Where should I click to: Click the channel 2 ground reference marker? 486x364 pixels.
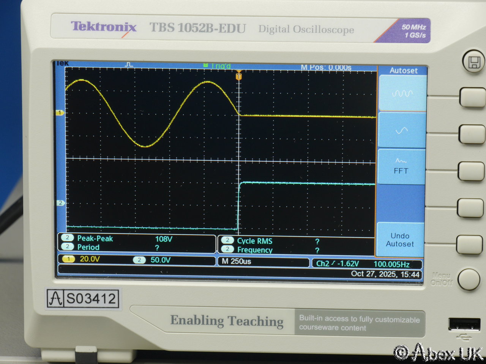coord(60,203)
